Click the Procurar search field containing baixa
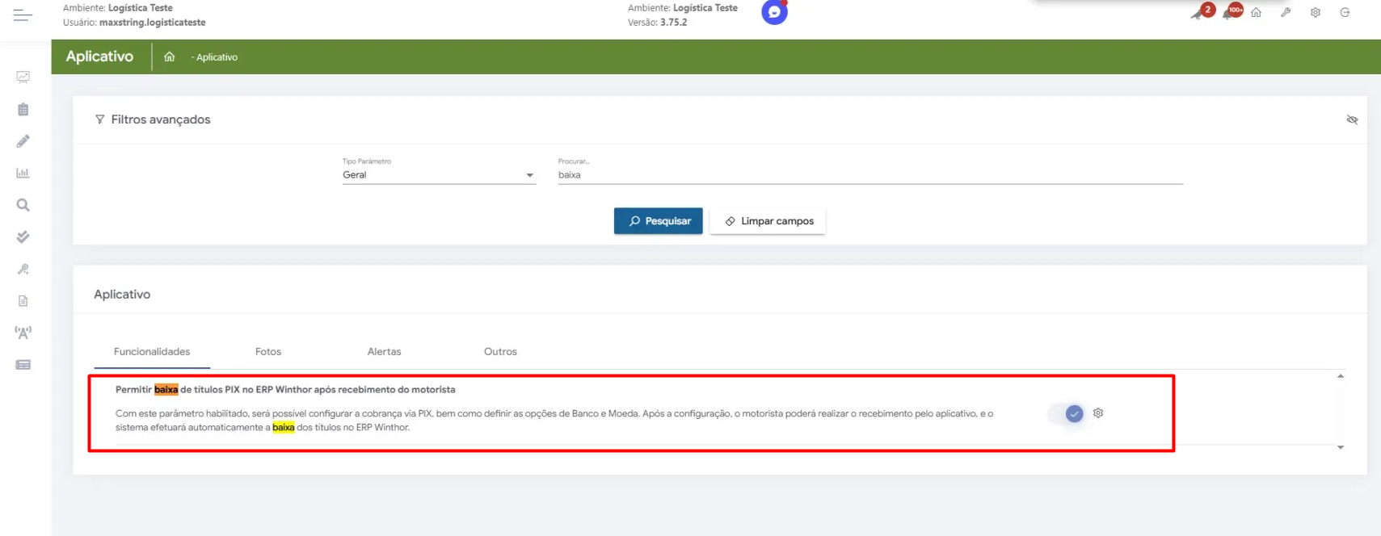Image resolution: width=1381 pixels, height=536 pixels. pyautogui.click(x=870, y=174)
